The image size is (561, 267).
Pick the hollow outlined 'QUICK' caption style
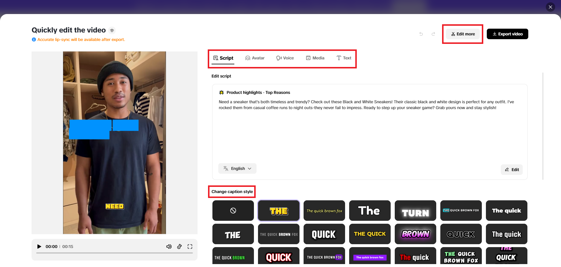[461, 234]
